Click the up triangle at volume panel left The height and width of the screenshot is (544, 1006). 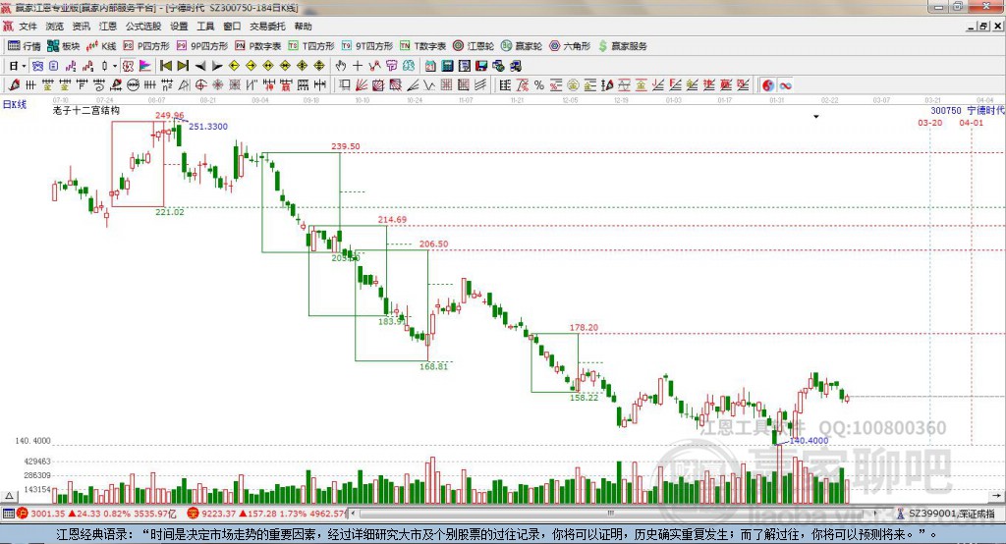click(9, 495)
